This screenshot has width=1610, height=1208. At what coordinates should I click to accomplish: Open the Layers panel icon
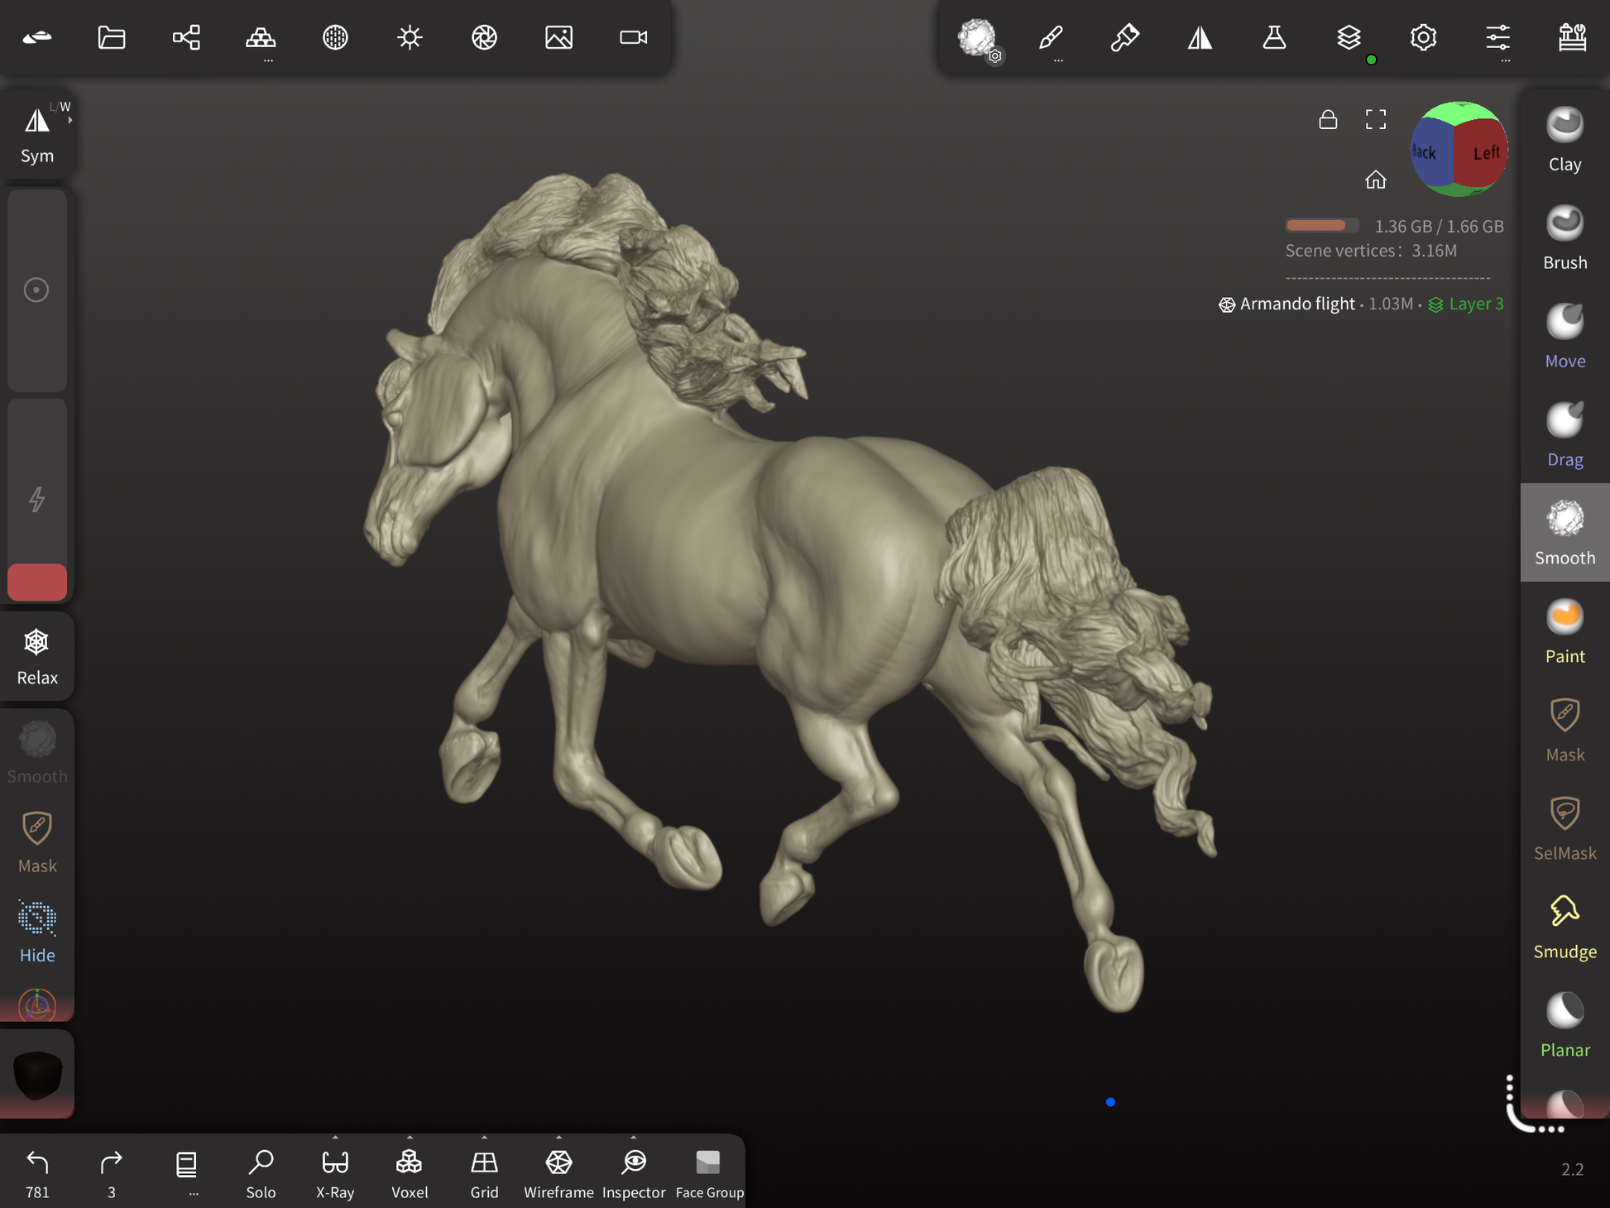(x=1349, y=38)
